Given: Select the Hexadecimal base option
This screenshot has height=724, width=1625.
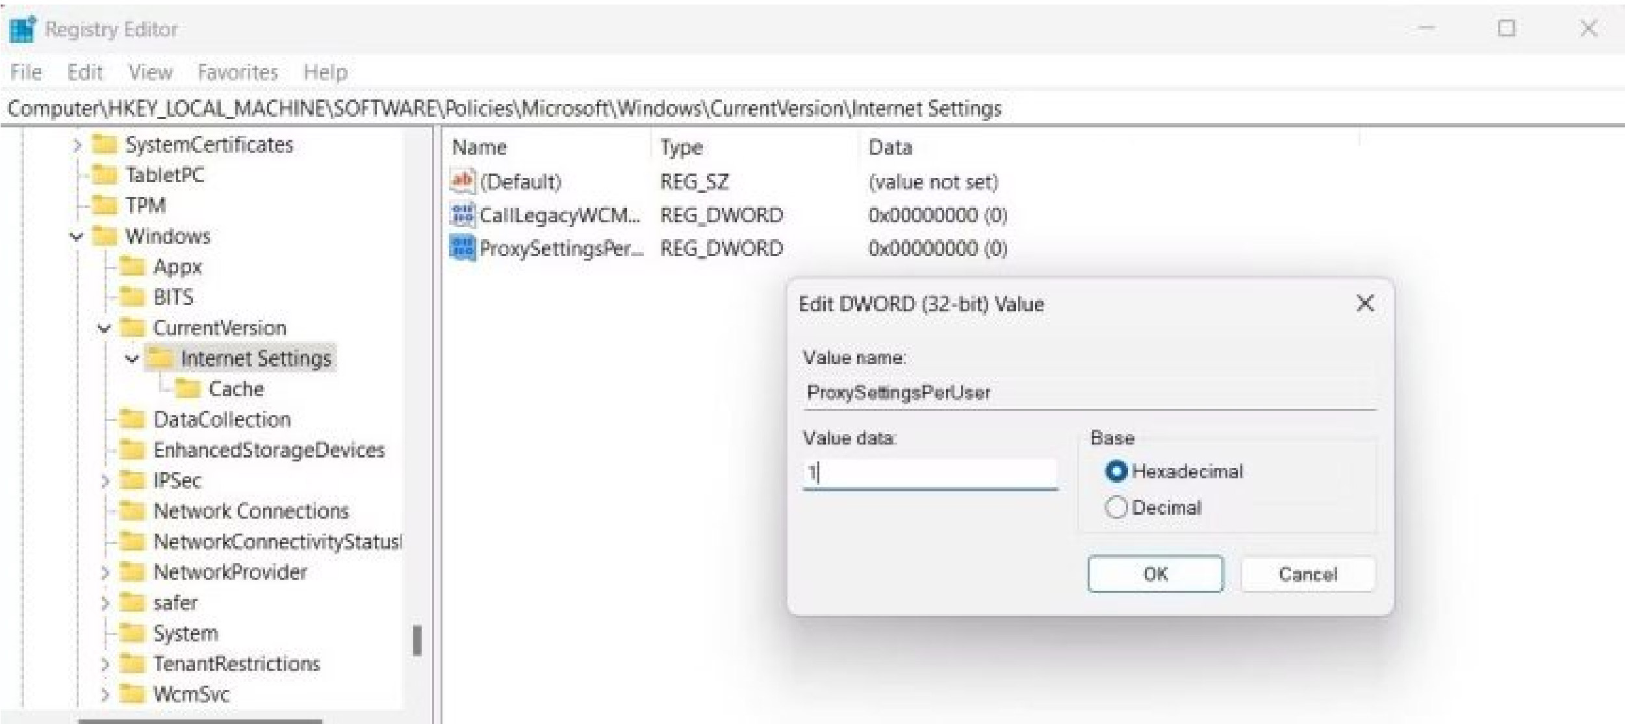Looking at the screenshot, I should coord(1118,472).
